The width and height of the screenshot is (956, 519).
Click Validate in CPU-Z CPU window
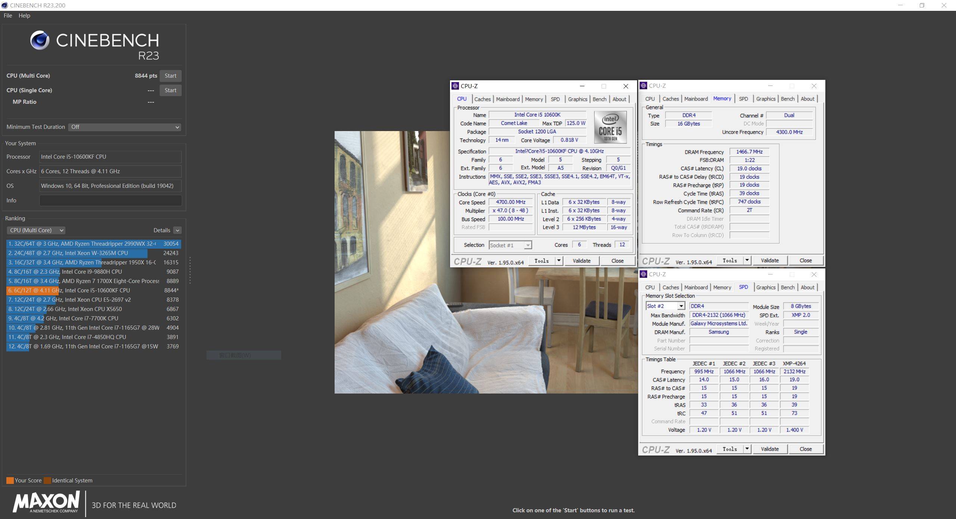[x=581, y=261]
